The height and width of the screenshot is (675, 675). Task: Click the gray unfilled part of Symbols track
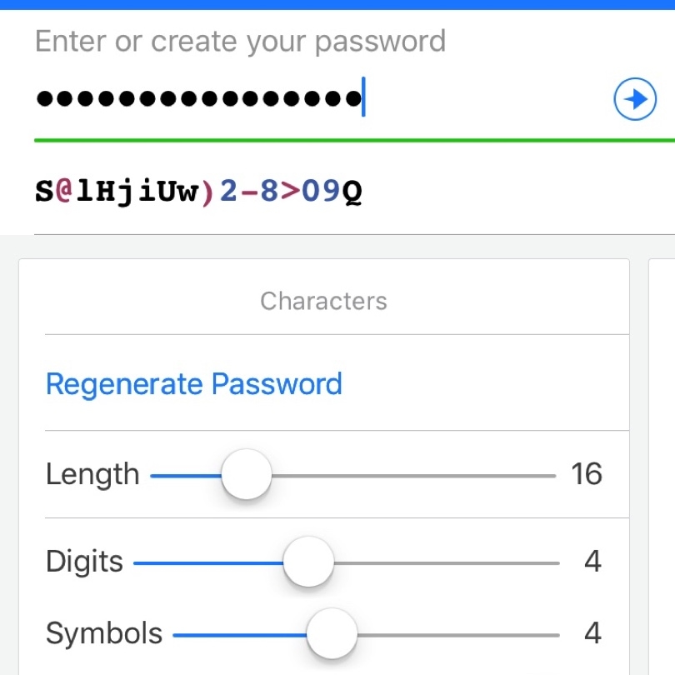coord(458,635)
